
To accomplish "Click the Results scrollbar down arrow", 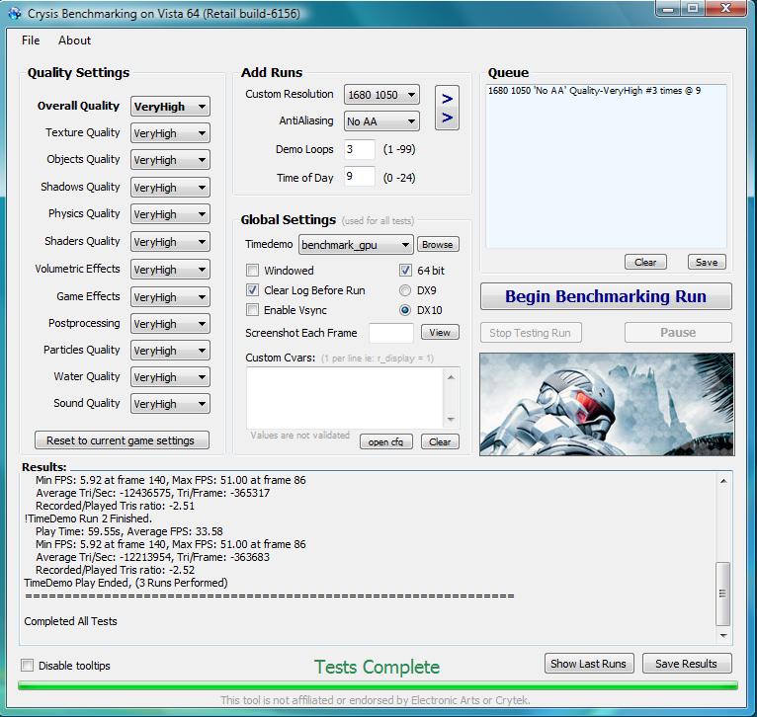I will [x=723, y=635].
